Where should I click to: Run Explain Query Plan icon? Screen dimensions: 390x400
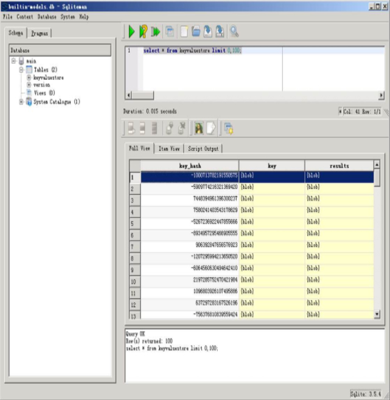coord(143,31)
